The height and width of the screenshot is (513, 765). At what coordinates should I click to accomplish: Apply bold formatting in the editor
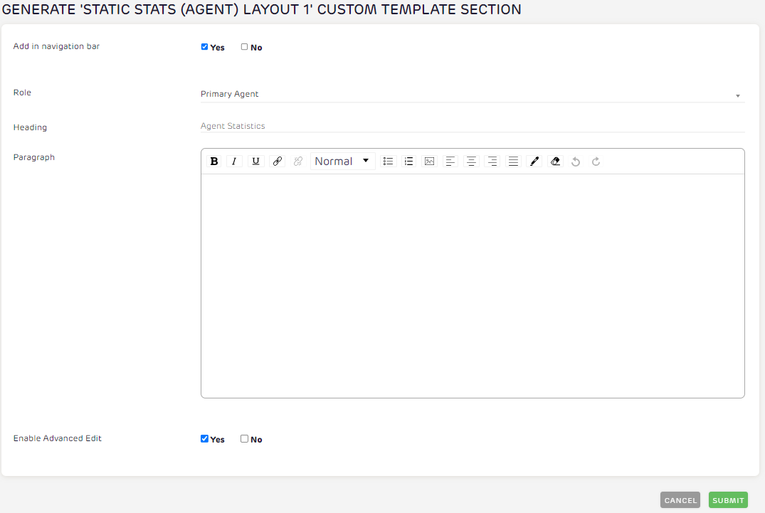[214, 161]
